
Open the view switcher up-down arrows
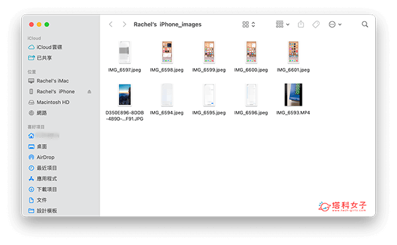coord(253,24)
